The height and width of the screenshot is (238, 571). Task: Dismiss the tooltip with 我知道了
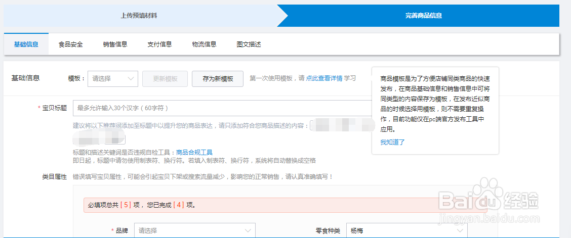click(x=393, y=142)
